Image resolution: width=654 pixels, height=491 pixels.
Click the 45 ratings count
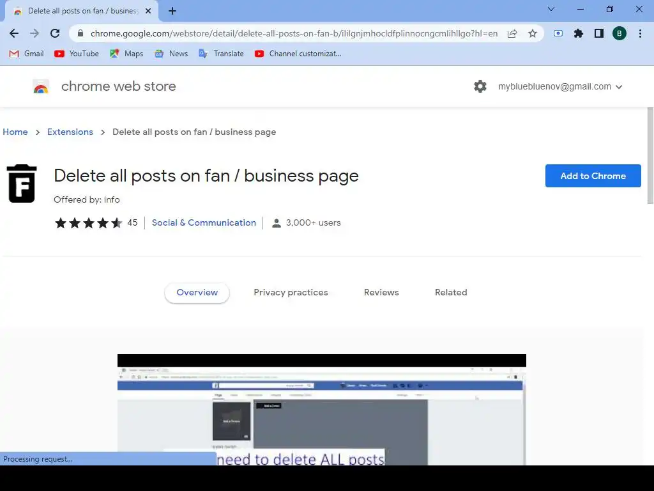pos(132,223)
